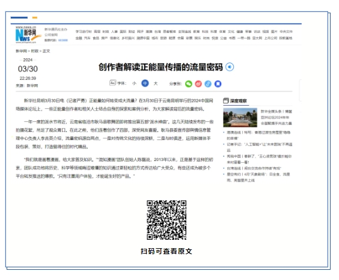The image size is (339, 280).
Task: Click the Aa font size icon
Action: (112, 83)
